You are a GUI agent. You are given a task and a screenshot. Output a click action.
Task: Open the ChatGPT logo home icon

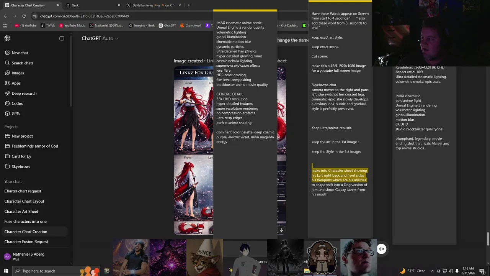tap(7, 38)
